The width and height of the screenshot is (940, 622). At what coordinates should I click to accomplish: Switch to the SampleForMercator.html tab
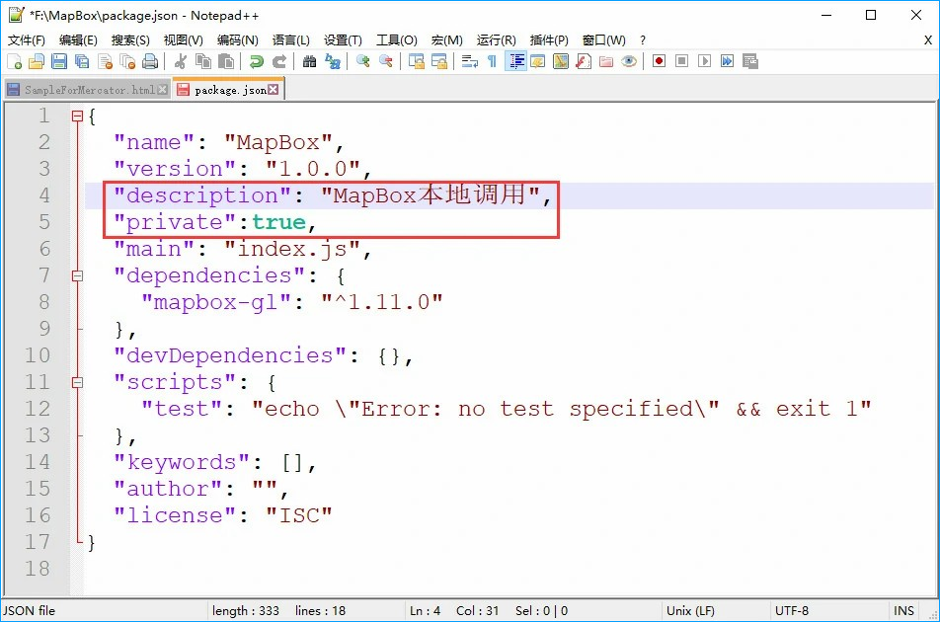(89, 88)
